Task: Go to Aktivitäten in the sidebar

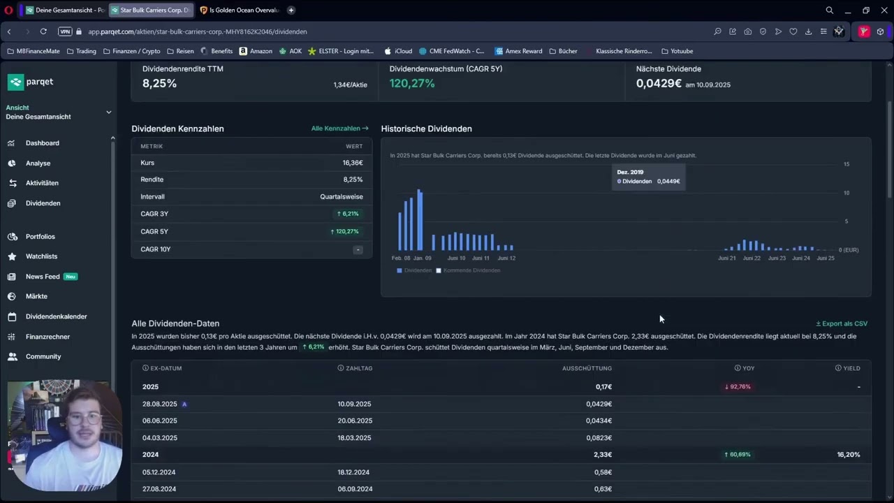Action: tap(42, 183)
